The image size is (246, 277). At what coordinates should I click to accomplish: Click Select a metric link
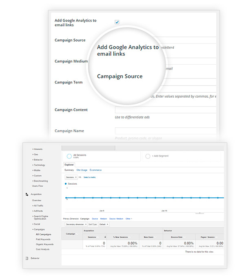coord(89,177)
